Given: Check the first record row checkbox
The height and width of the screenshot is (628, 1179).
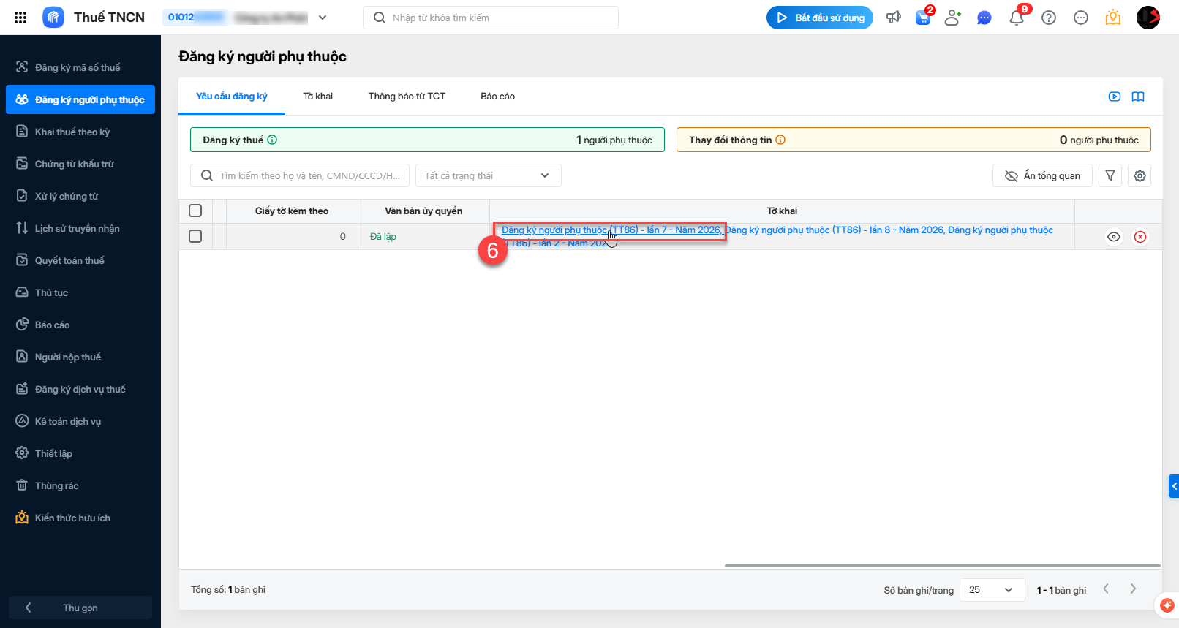Looking at the screenshot, I should (x=195, y=236).
